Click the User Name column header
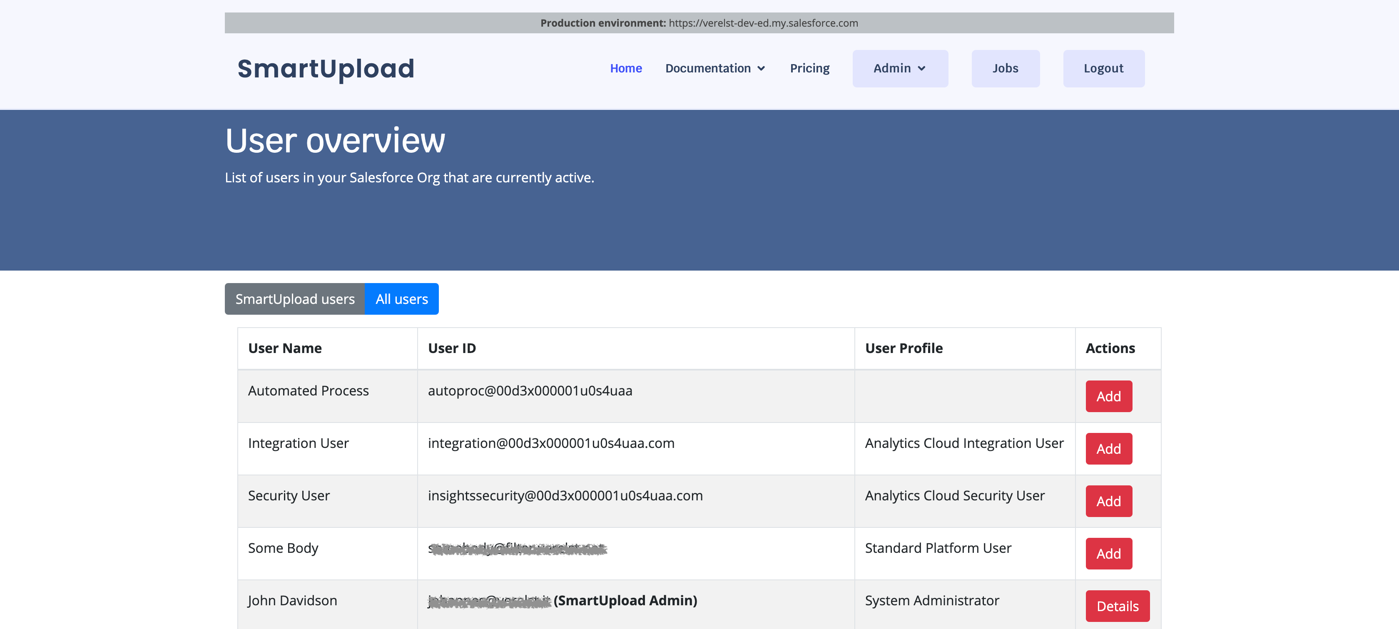The height and width of the screenshot is (629, 1399). (x=284, y=348)
